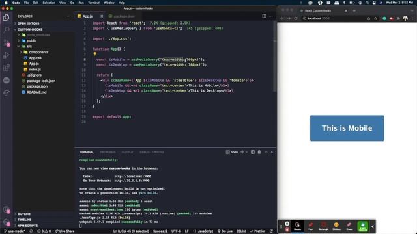Image resolution: width=417 pixels, height=234 pixels.
Task: Switch to the PROBLEMS panel tab
Action: click(108, 152)
